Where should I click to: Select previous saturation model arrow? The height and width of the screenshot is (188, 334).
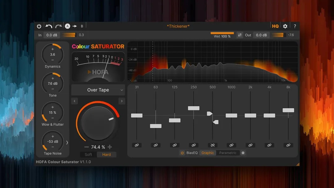pos(75,101)
